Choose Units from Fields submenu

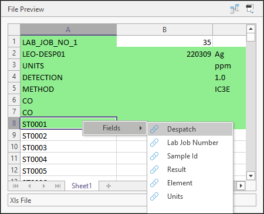point(190,196)
